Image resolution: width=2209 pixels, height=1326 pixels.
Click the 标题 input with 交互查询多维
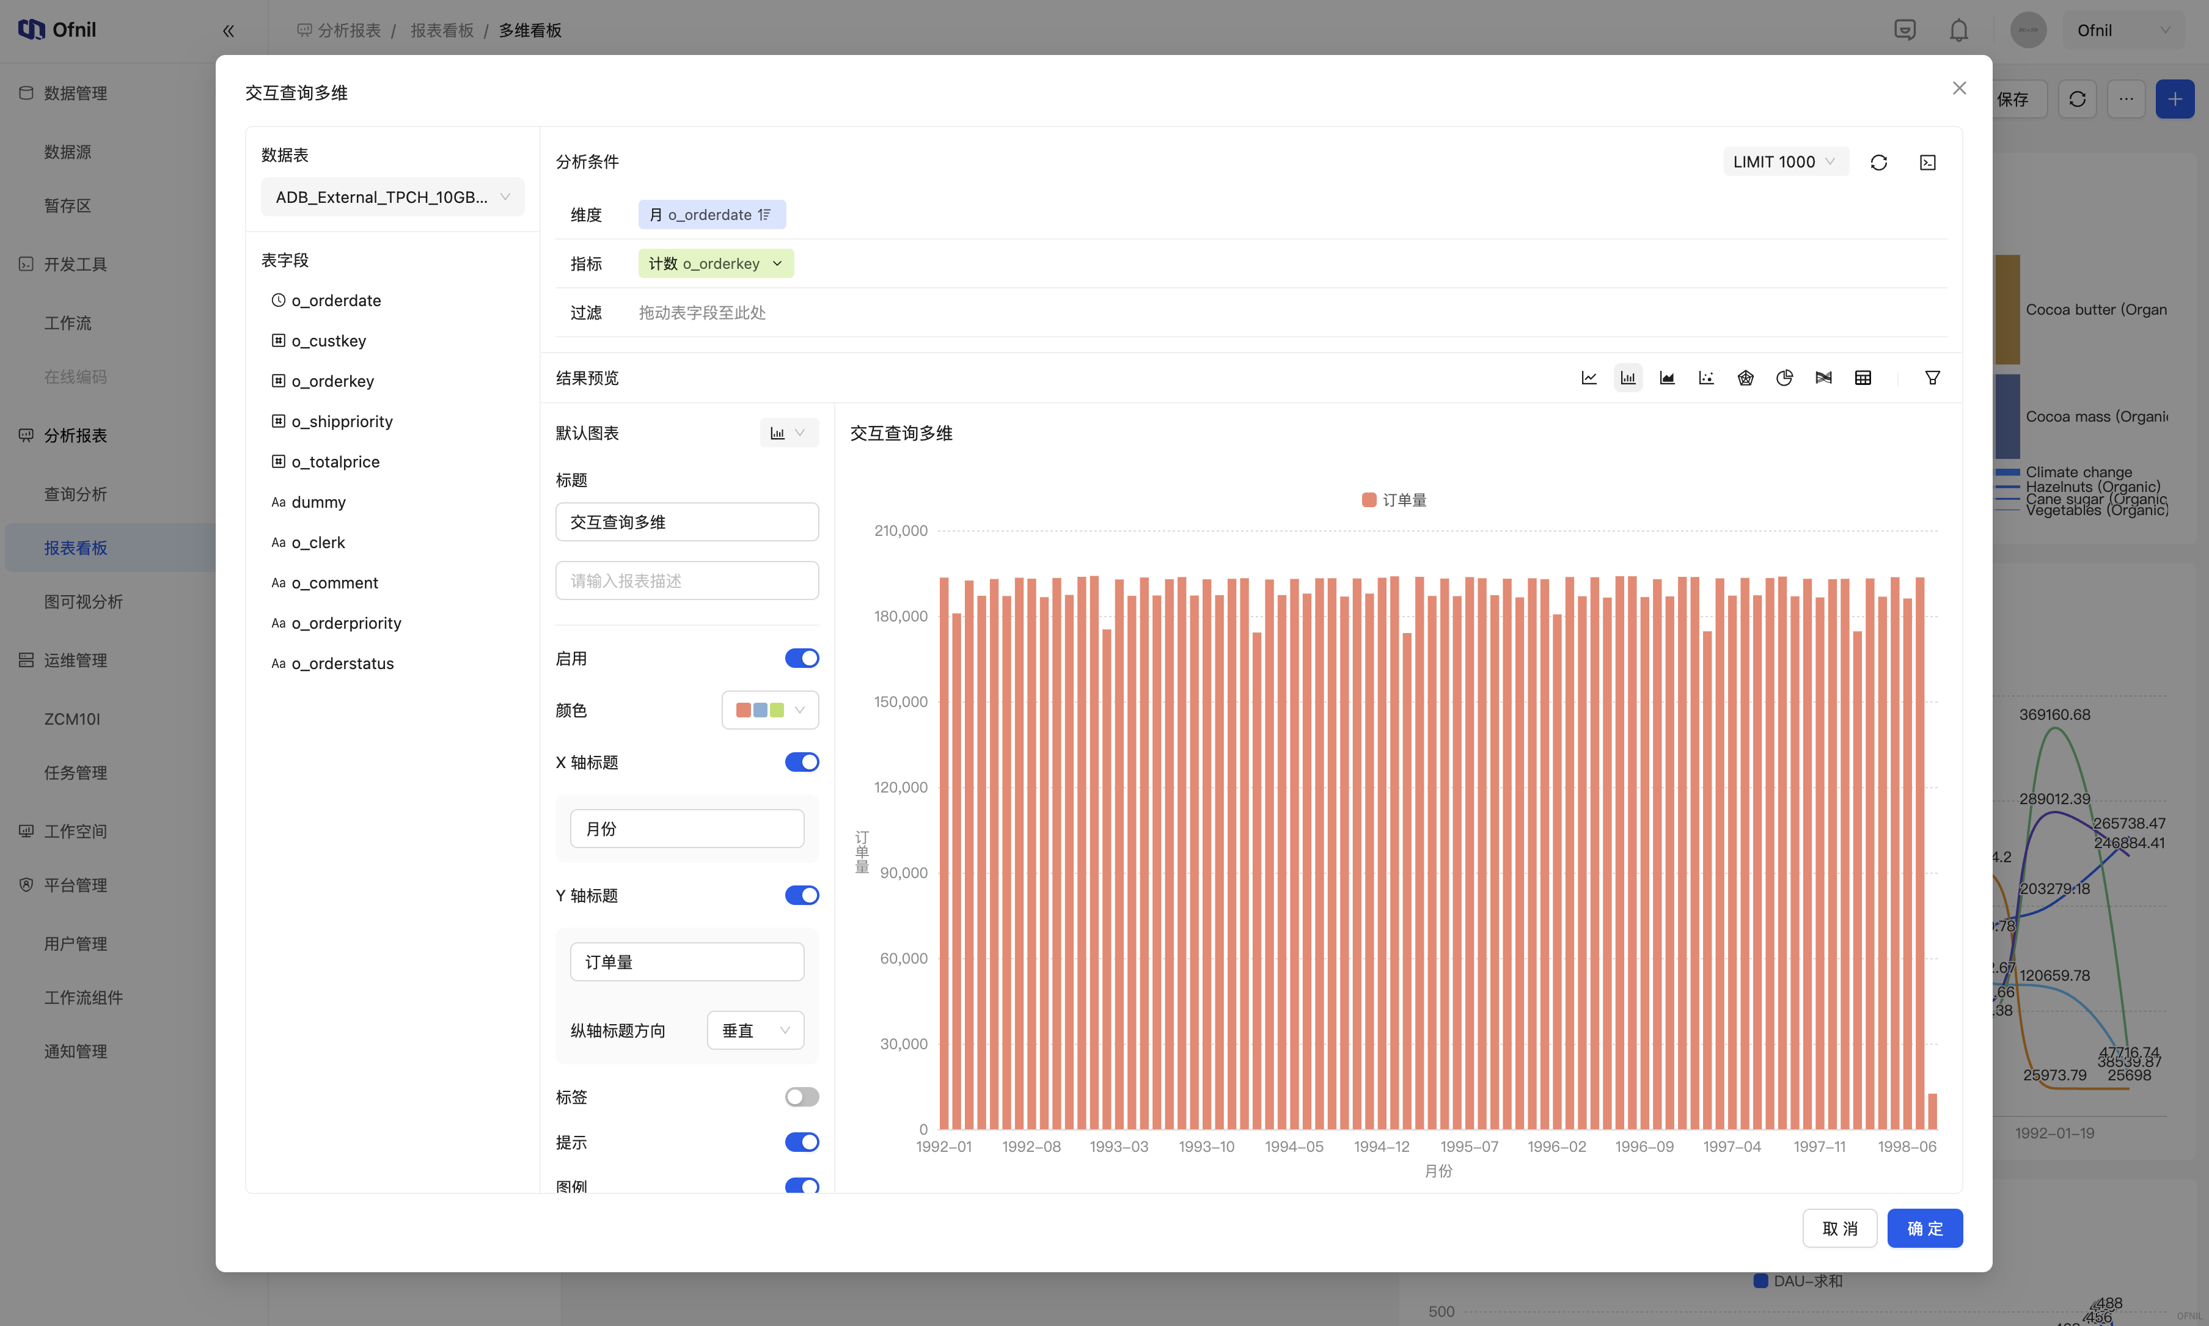pos(687,522)
